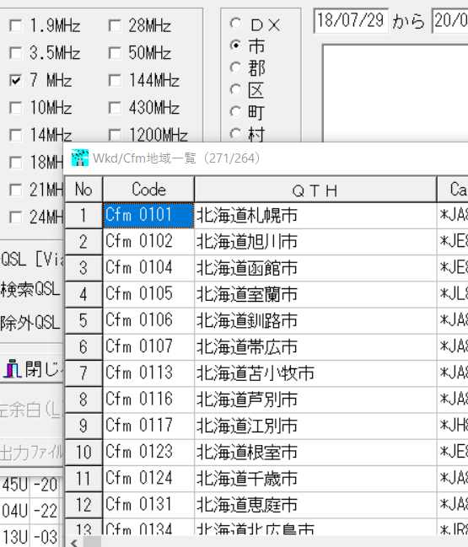Select cell Cfm 0106
Screen dimensions: 468x547
[x=148, y=321]
